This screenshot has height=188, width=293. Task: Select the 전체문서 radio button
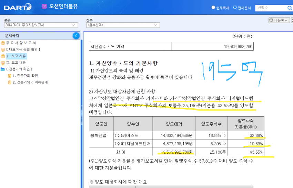pos(235,8)
